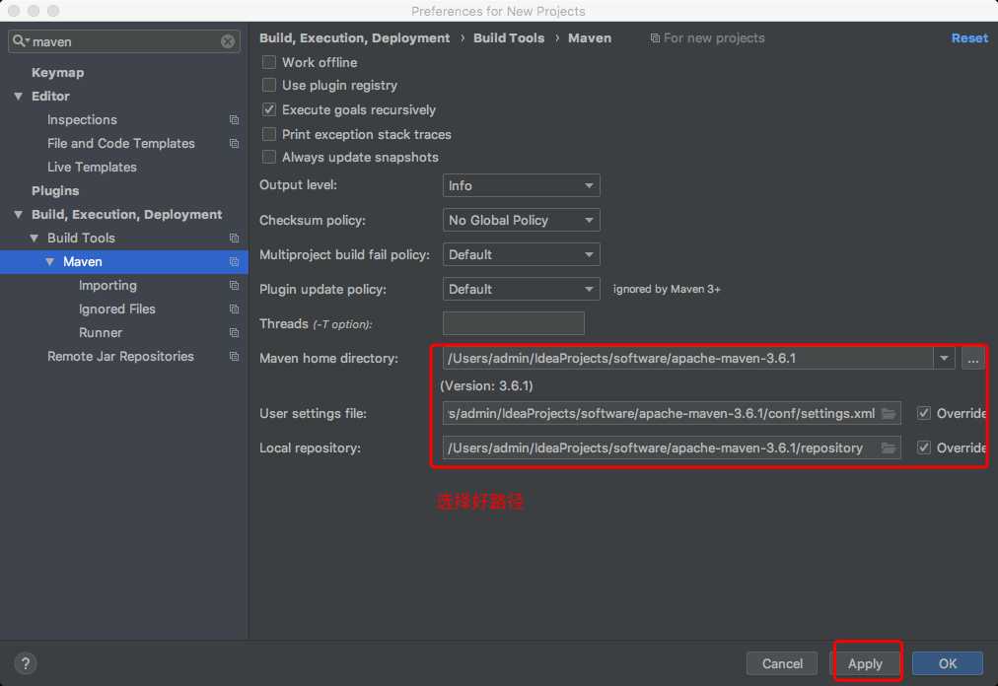Open Ignored Files under Maven
The width and height of the screenshot is (998, 686).
[117, 309]
